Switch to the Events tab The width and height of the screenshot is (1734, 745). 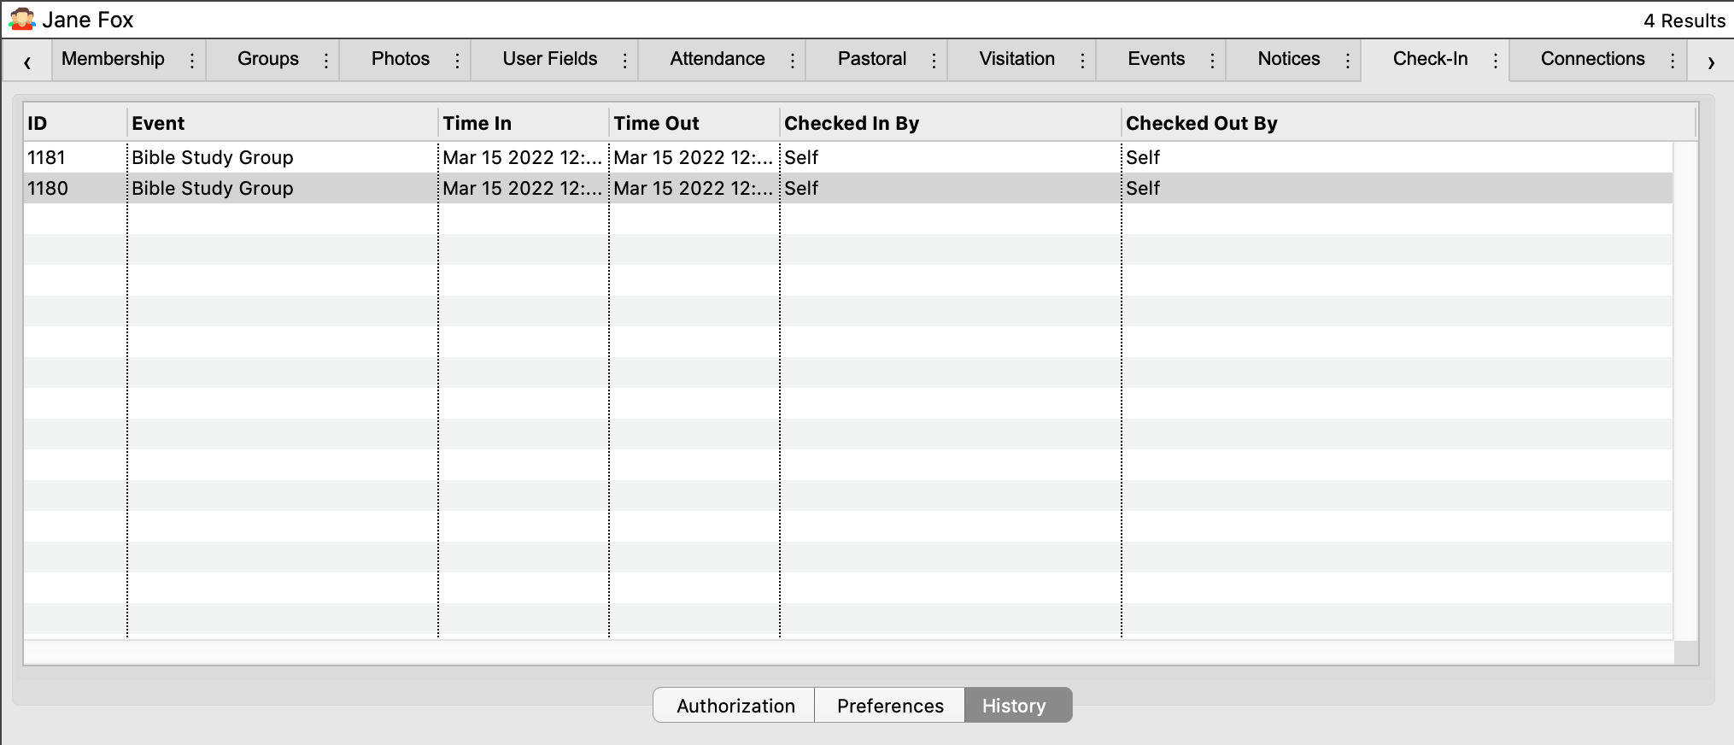pos(1156,59)
